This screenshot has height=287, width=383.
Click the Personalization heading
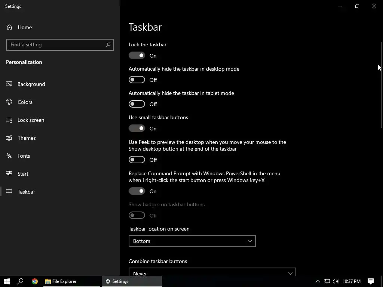[x=24, y=62]
